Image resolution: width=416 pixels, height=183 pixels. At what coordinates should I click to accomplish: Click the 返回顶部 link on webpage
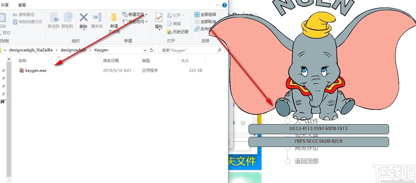(x=307, y=161)
